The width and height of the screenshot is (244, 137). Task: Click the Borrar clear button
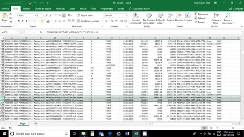click(200, 22)
